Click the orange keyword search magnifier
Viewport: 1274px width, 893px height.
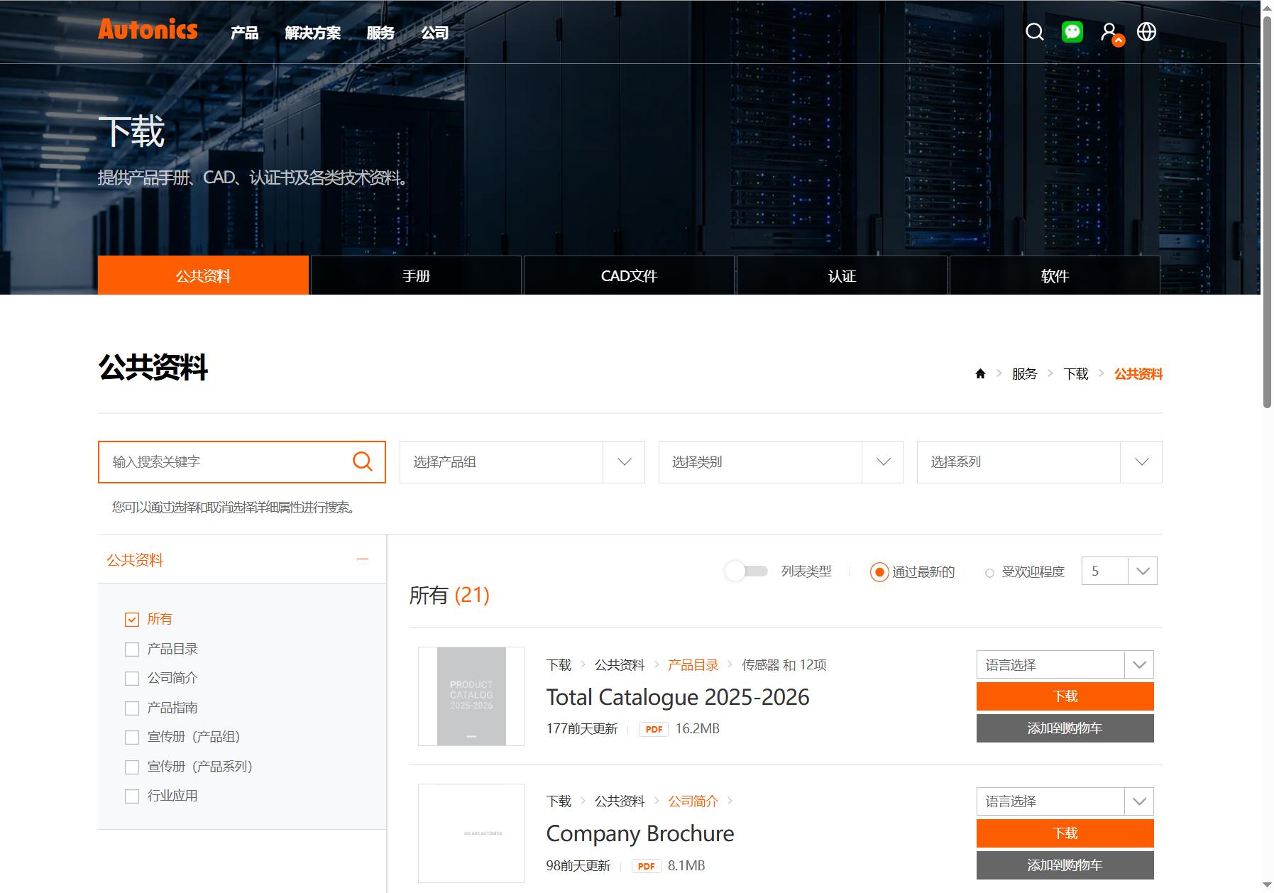point(363,461)
